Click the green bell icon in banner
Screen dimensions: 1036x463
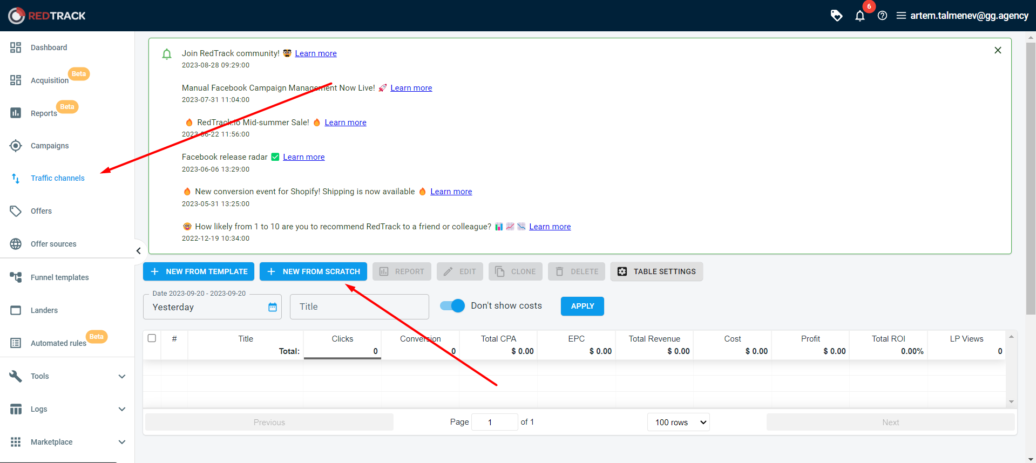click(x=167, y=54)
